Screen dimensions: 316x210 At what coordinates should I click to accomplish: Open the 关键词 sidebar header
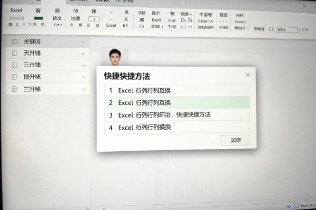point(46,41)
